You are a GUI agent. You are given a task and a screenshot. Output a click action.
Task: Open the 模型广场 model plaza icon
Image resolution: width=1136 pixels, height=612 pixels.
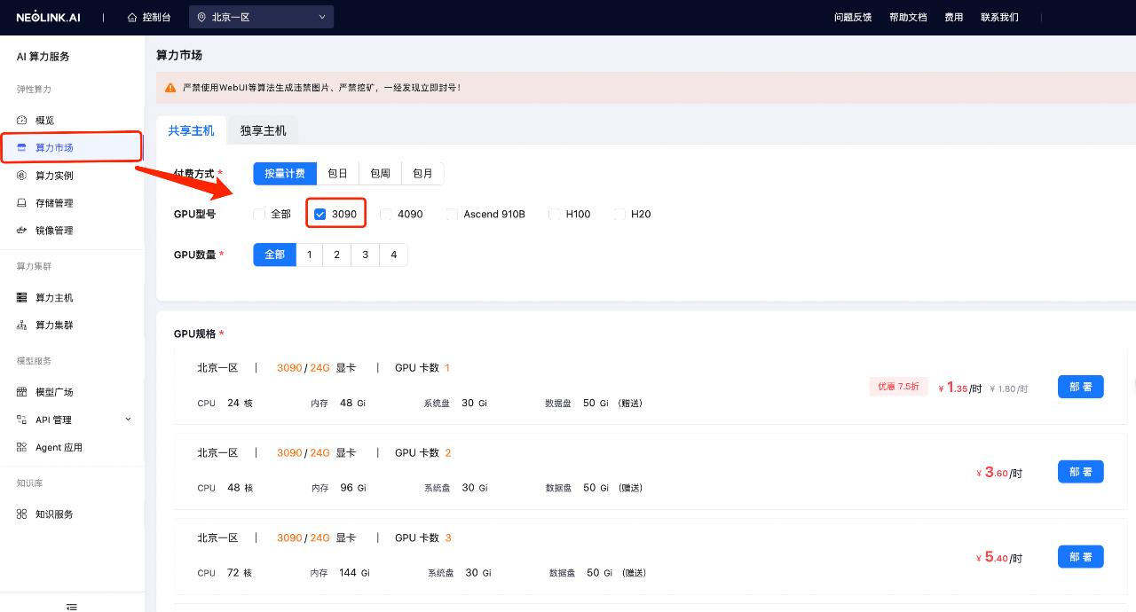(x=22, y=392)
